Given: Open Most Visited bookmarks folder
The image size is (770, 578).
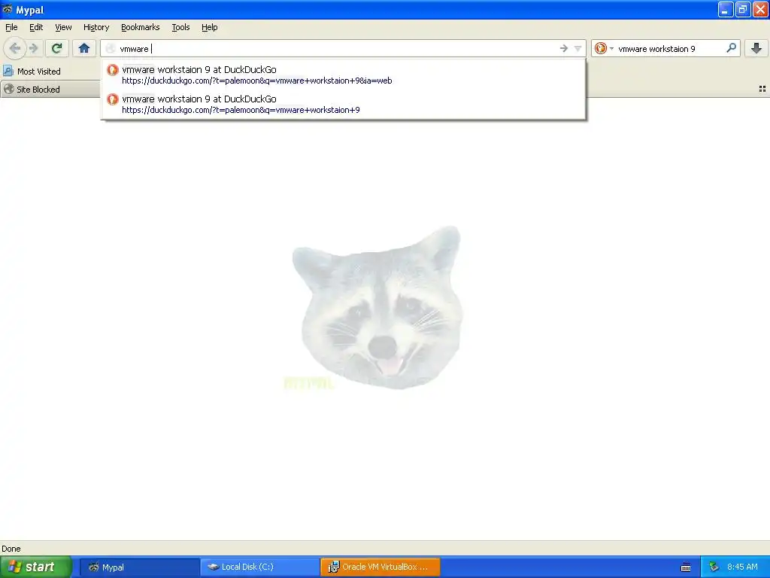Looking at the screenshot, I should tap(32, 71).
